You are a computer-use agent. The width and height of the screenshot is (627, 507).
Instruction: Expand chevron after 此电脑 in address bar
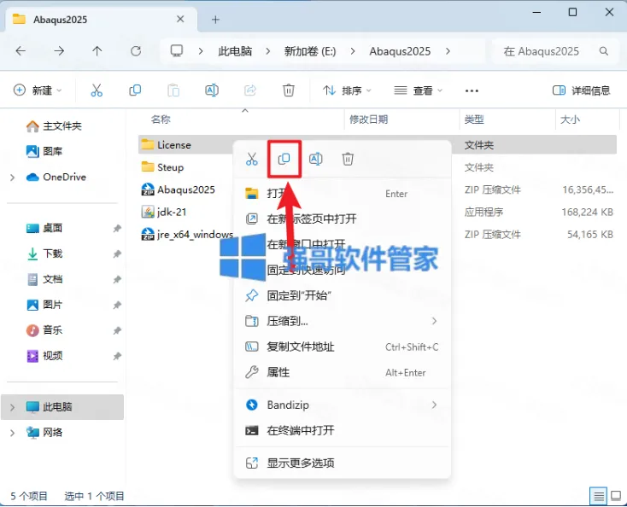click(268, 51)
